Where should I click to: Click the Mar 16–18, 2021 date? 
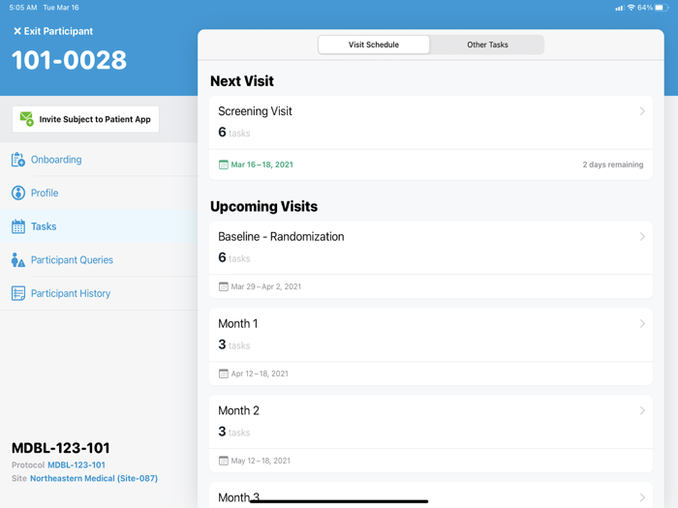pos(262,164)
